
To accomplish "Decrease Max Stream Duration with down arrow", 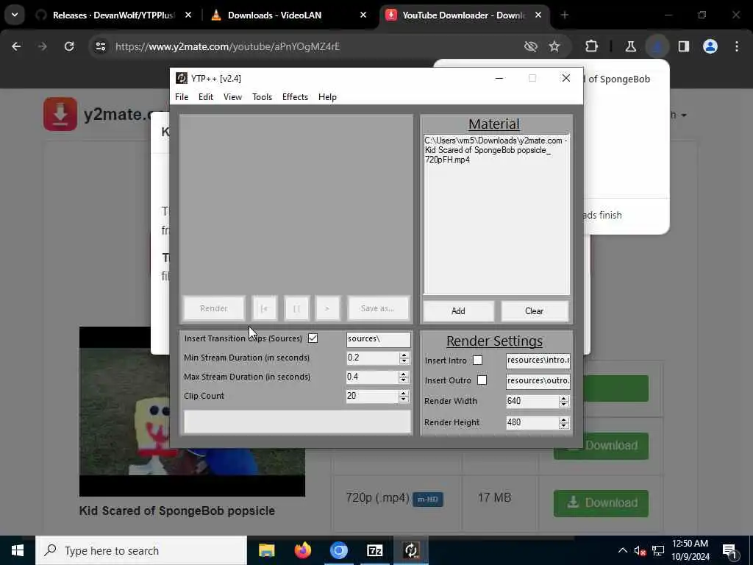I will 404,380.
